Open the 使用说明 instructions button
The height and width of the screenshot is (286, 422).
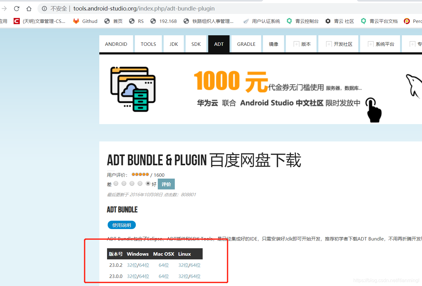point(122,225)
